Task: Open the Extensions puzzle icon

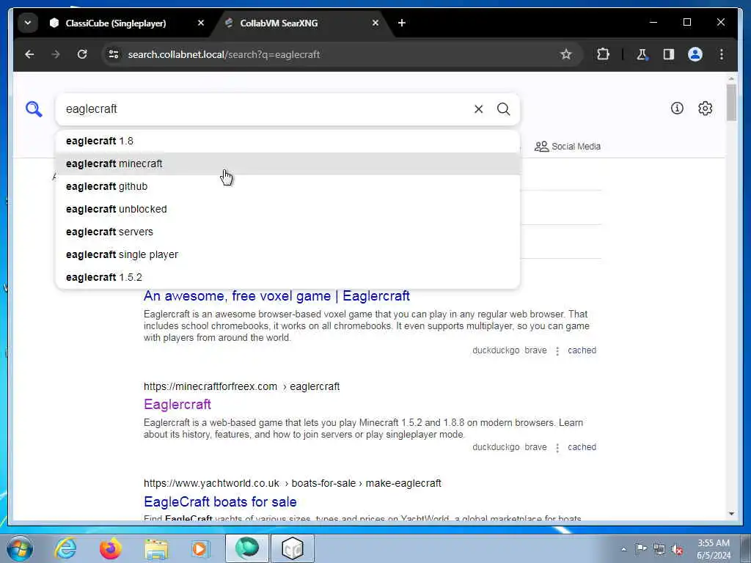Action: [603, 54]
